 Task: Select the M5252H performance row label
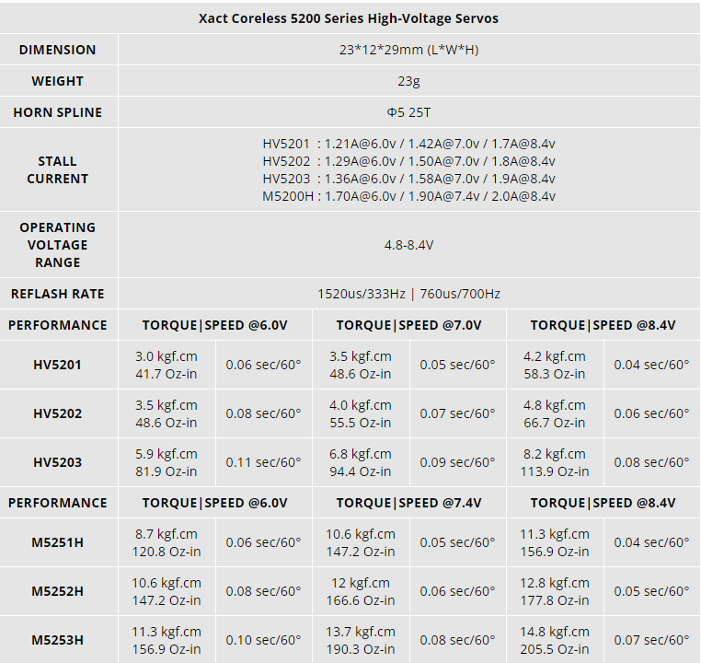click(x=58, y=591)
